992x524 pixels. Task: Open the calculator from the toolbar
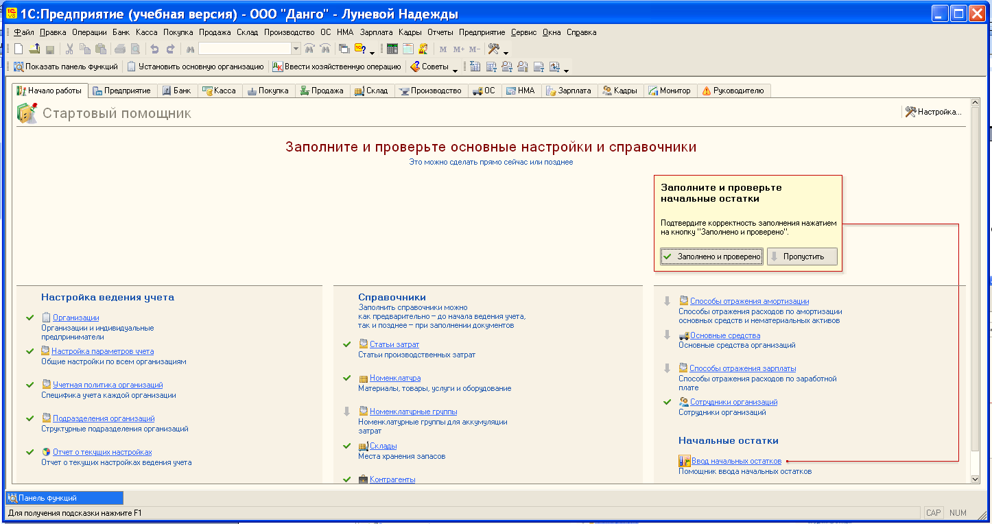coord(392,49)
